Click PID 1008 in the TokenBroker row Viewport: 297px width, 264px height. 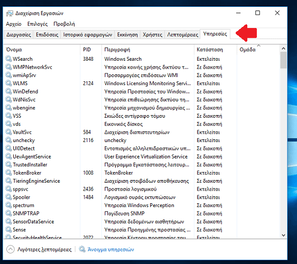(x=88, y=173)
